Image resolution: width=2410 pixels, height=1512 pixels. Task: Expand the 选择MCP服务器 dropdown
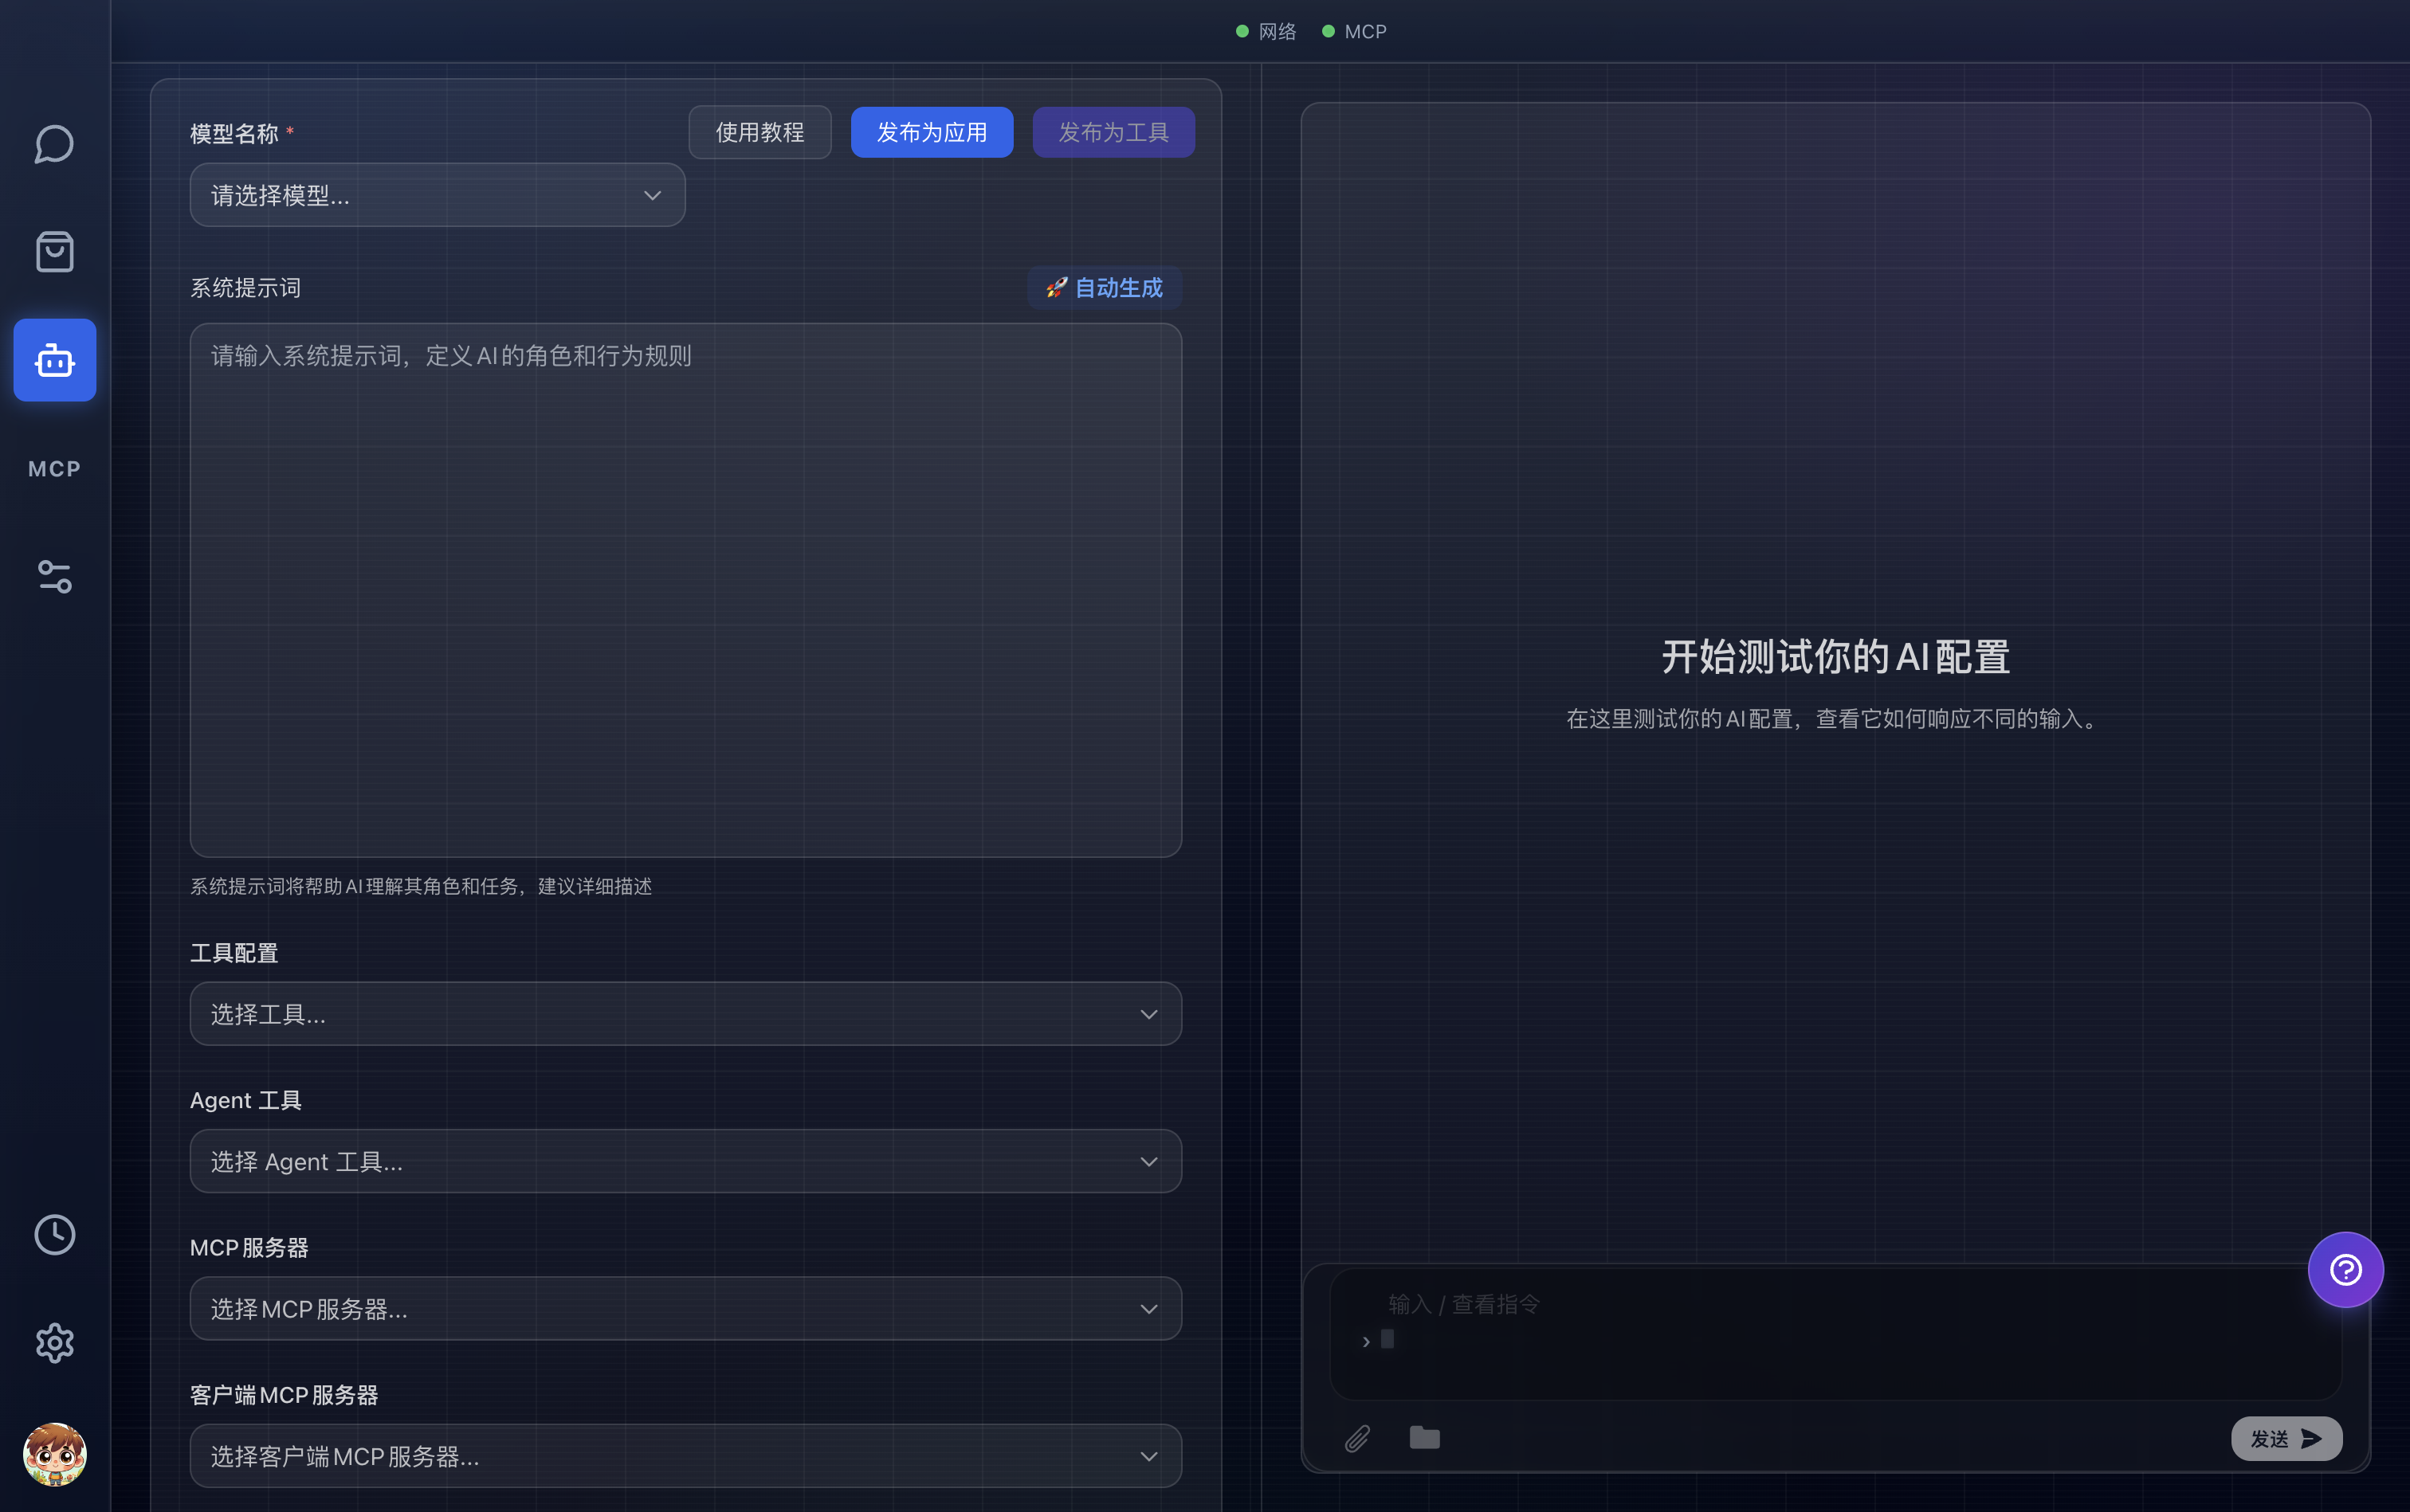point(685,1308)
